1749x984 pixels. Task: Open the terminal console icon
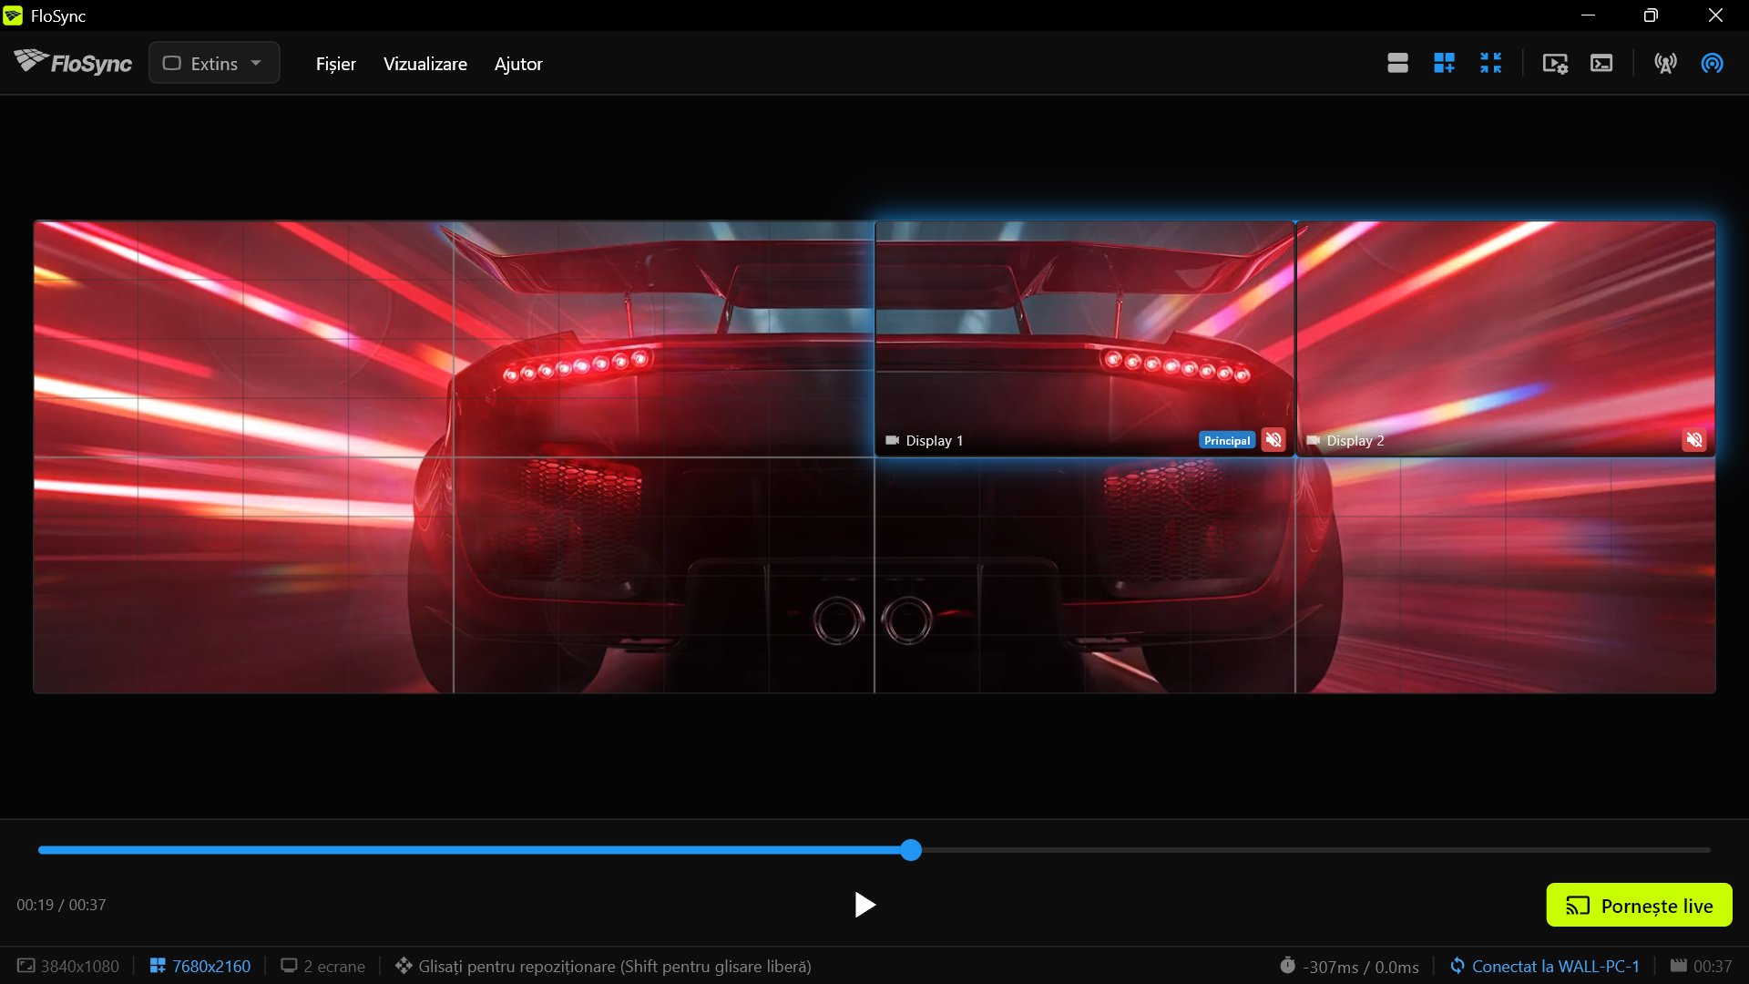[x=1601, y=63]
